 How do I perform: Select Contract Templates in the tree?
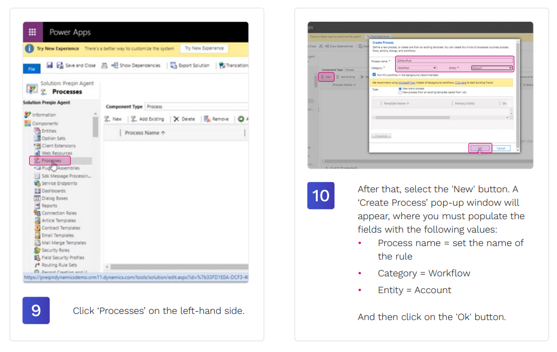click(57, 228)
